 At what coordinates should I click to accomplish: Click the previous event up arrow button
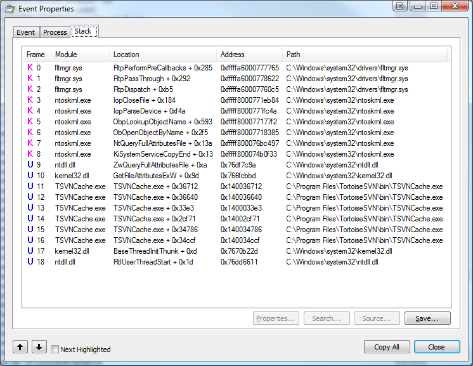point(20,347)
